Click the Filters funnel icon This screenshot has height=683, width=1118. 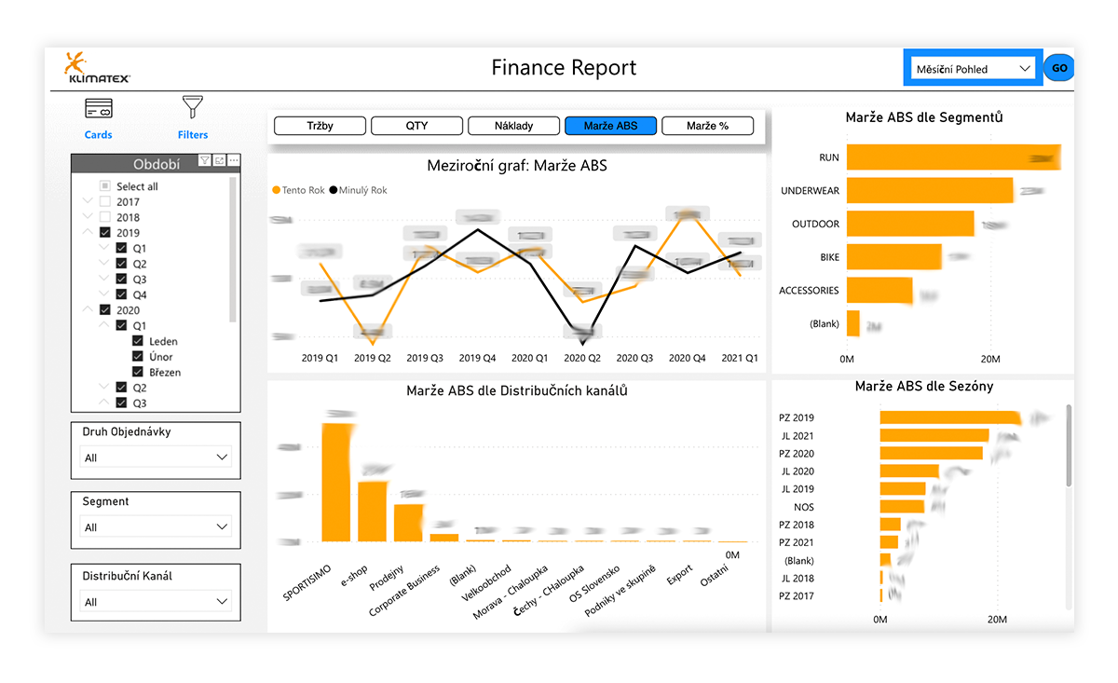pos(193,106)
